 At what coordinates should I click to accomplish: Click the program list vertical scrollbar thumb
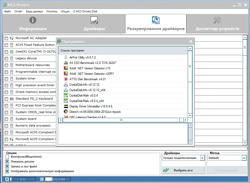click(190, 66)
